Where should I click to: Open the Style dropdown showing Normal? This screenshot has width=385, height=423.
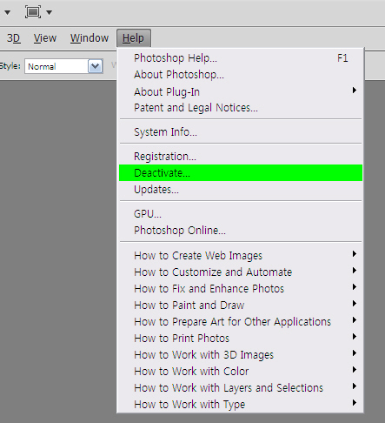(63, 66)
